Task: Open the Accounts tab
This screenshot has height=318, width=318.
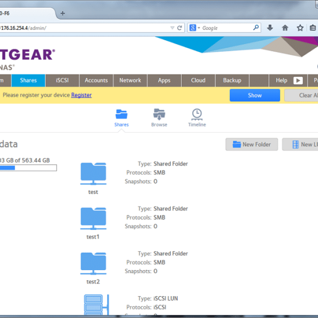Action: click(96, 80)
